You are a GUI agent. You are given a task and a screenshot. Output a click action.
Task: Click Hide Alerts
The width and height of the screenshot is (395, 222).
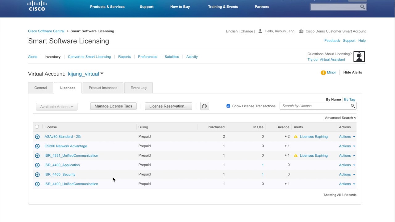pyautogui.click(x=353, y=72)
